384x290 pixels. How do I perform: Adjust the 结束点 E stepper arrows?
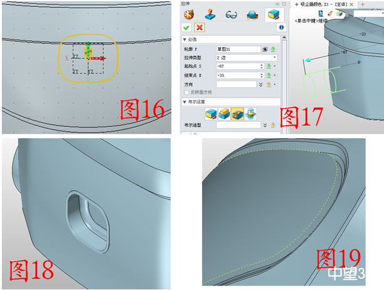click(261, 75)
